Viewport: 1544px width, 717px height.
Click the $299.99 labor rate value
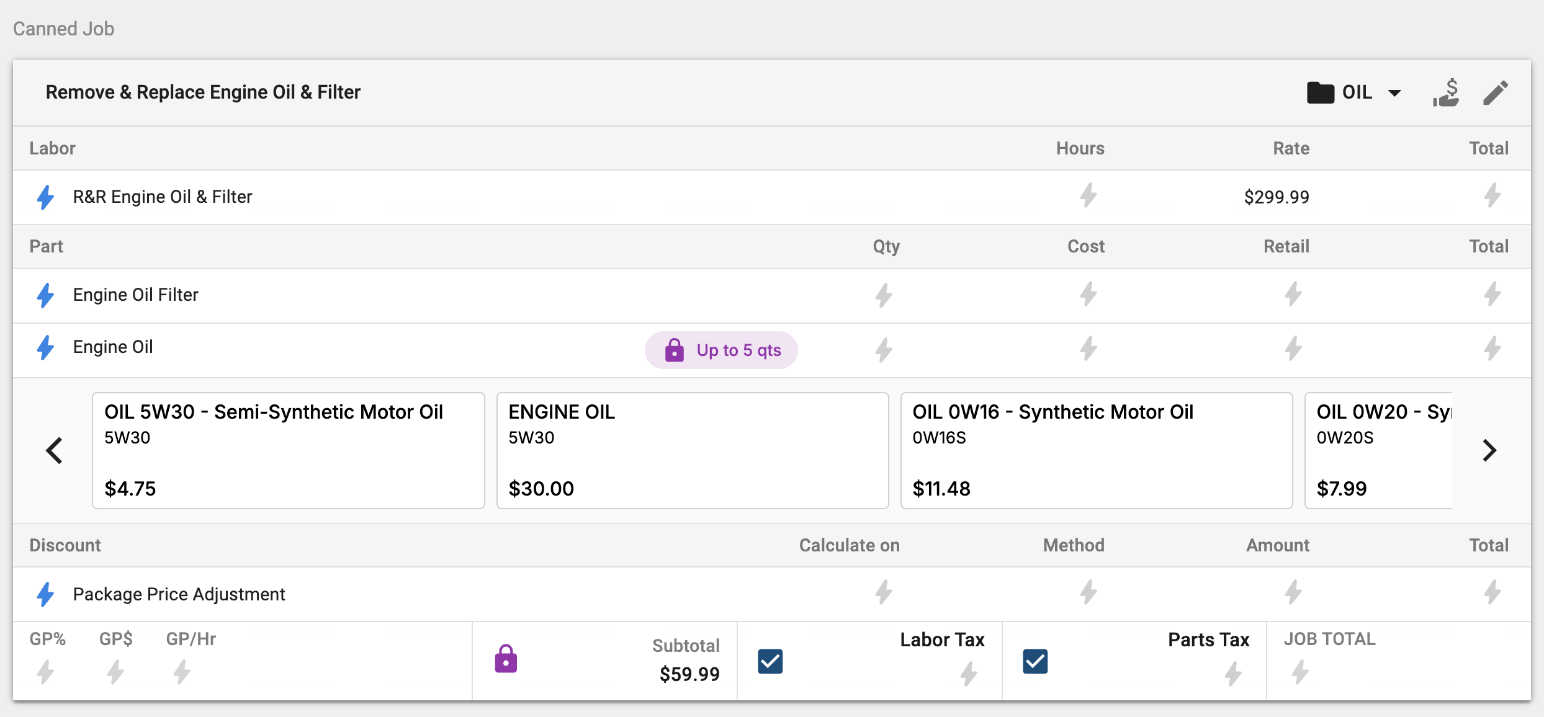click(x=1277, y=197)
